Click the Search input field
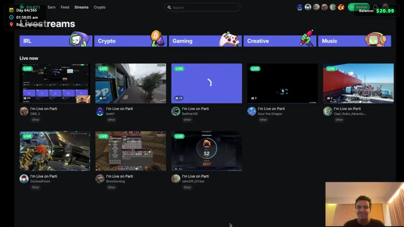 point(202,7)
